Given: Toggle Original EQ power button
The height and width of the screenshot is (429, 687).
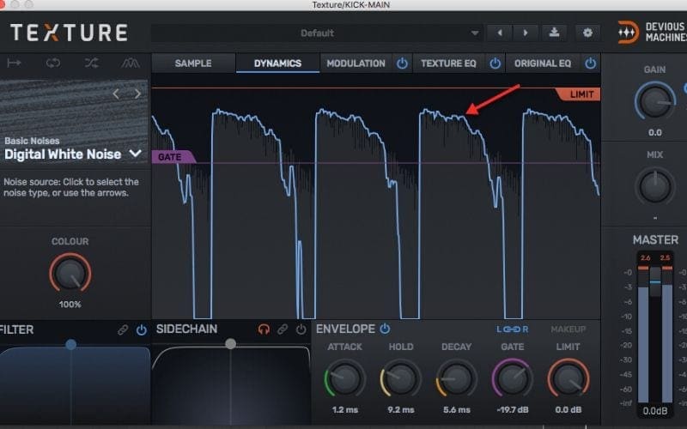Looking at the screenshot, I should point(591,63).
